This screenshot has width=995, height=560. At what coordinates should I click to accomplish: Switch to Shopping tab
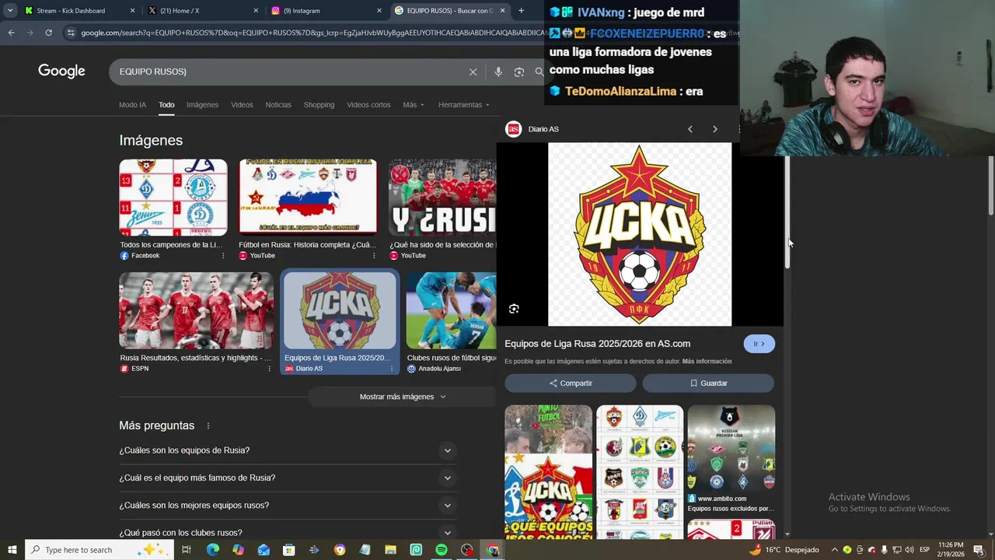(x=319, y=105)
